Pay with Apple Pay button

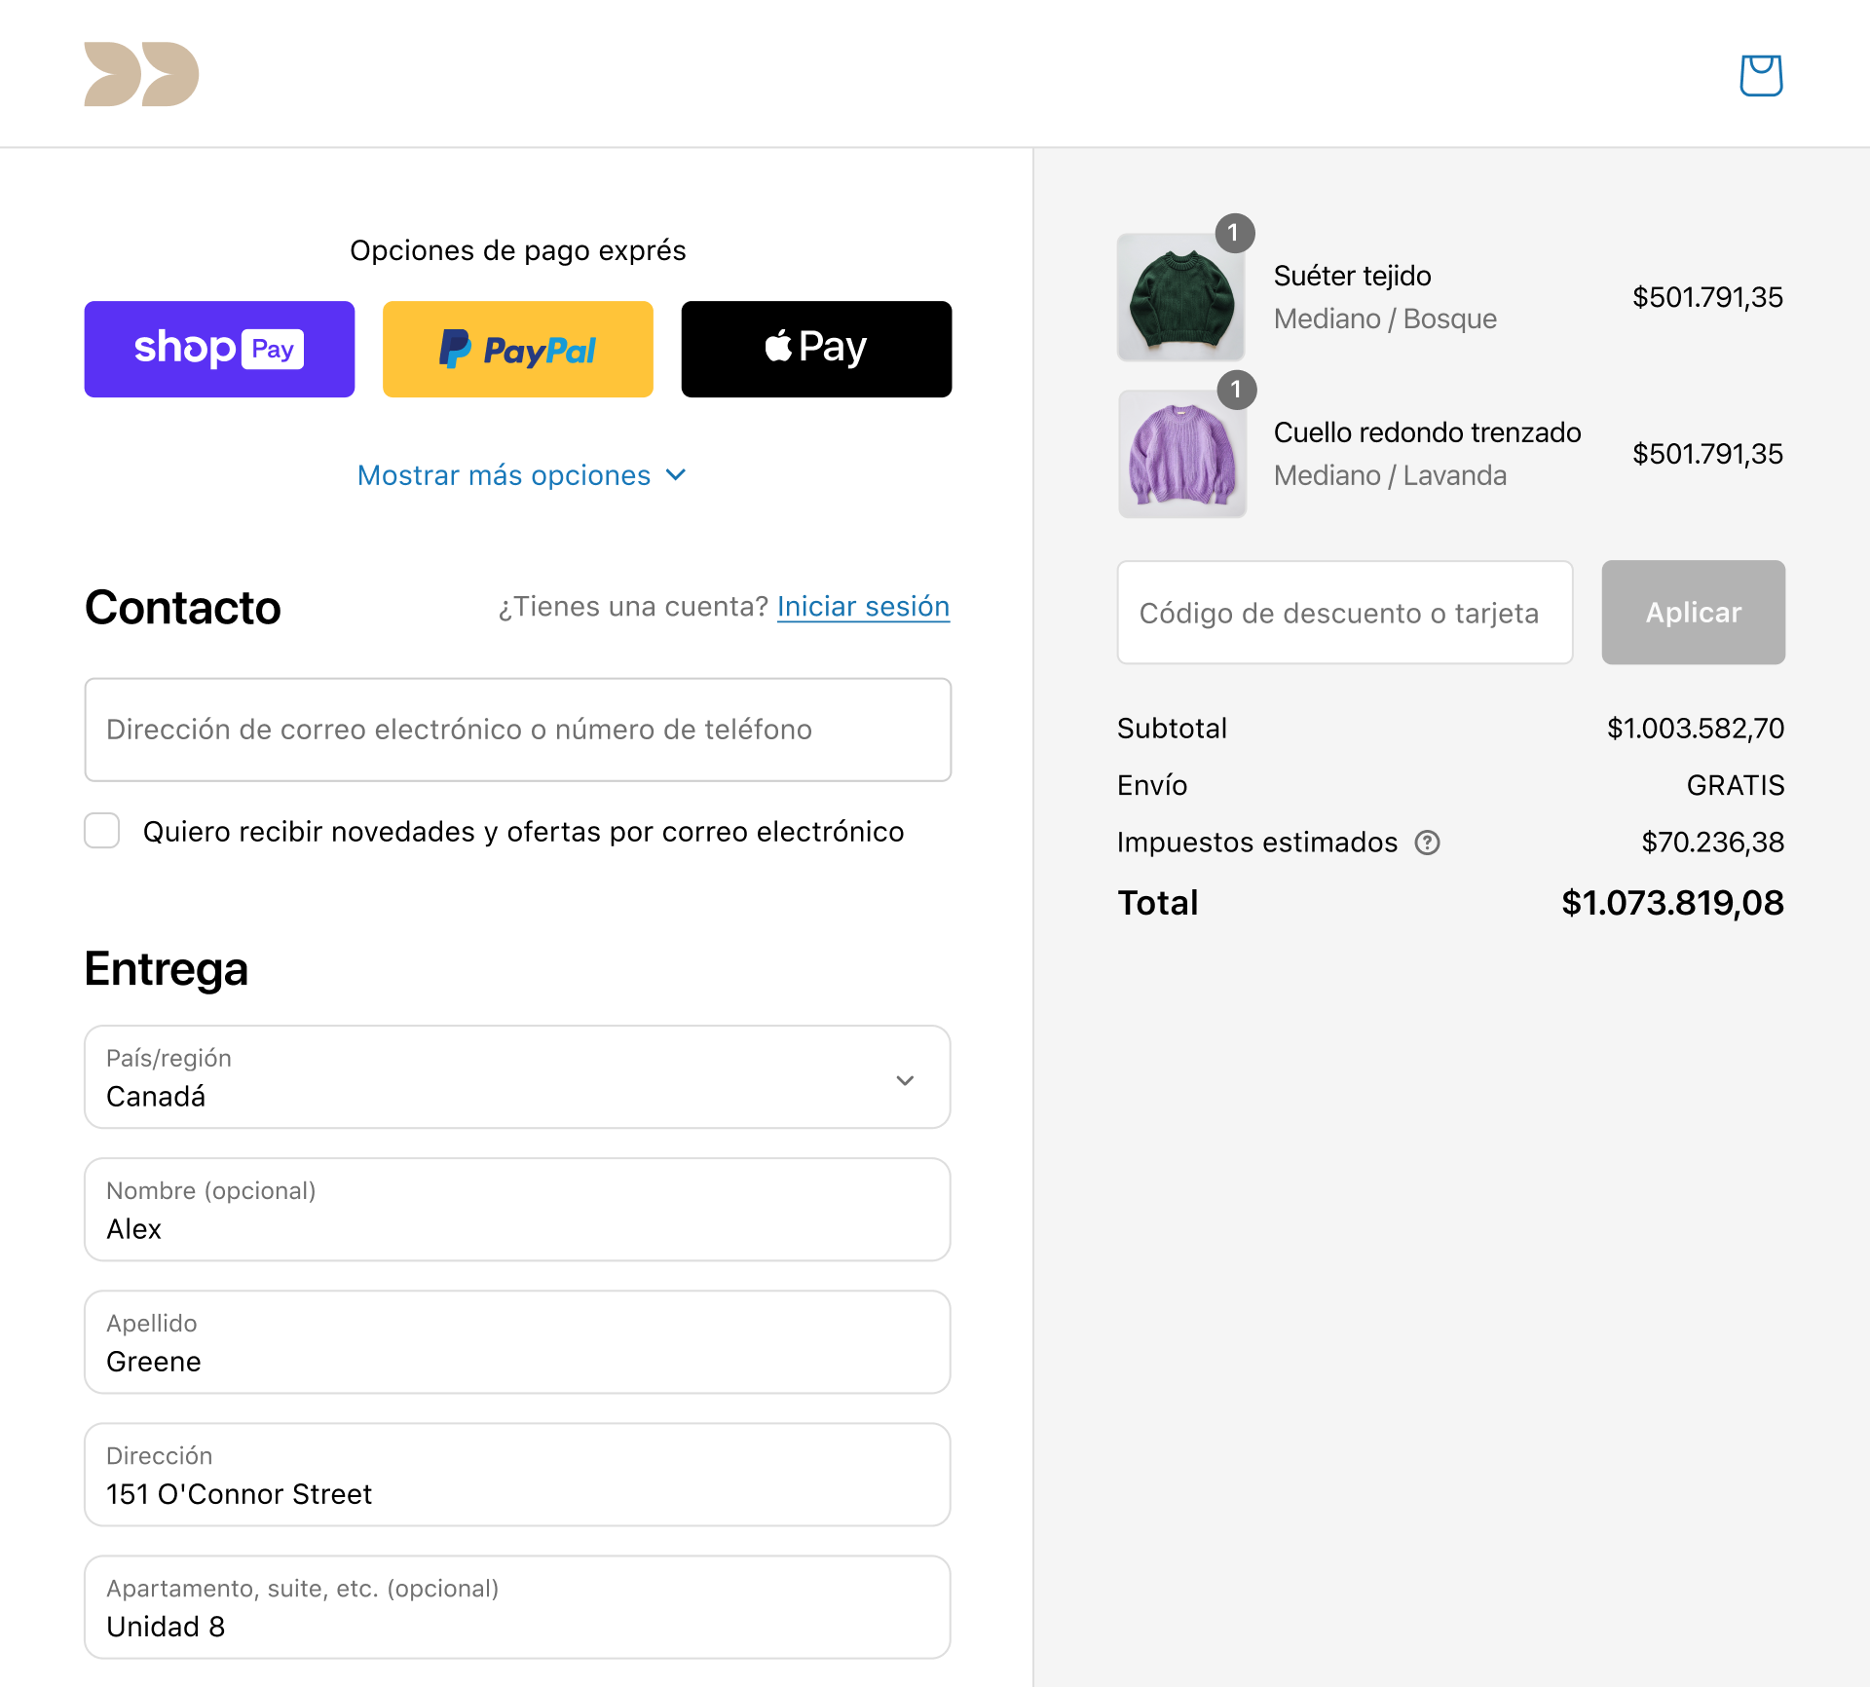click(x=816, y=349)
